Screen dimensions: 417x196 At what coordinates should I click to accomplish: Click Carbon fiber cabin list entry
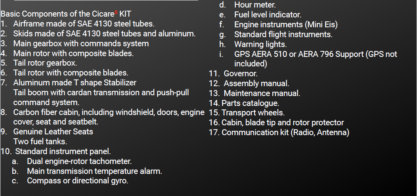pos(109,117)
